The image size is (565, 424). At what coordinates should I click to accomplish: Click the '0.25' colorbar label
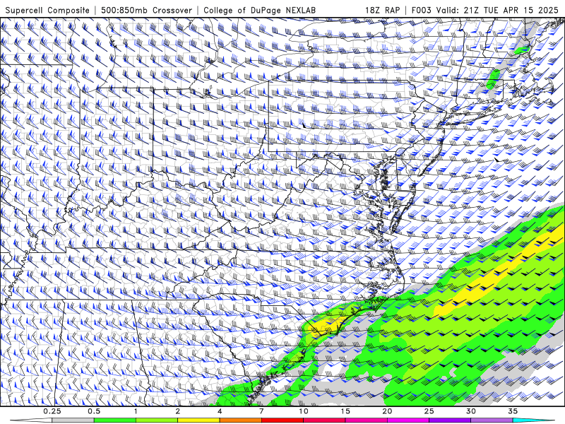(52, 411)
